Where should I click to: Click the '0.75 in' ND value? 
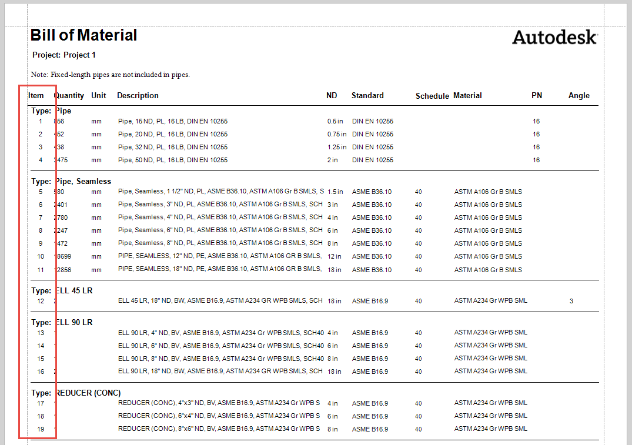pos(337,134)
